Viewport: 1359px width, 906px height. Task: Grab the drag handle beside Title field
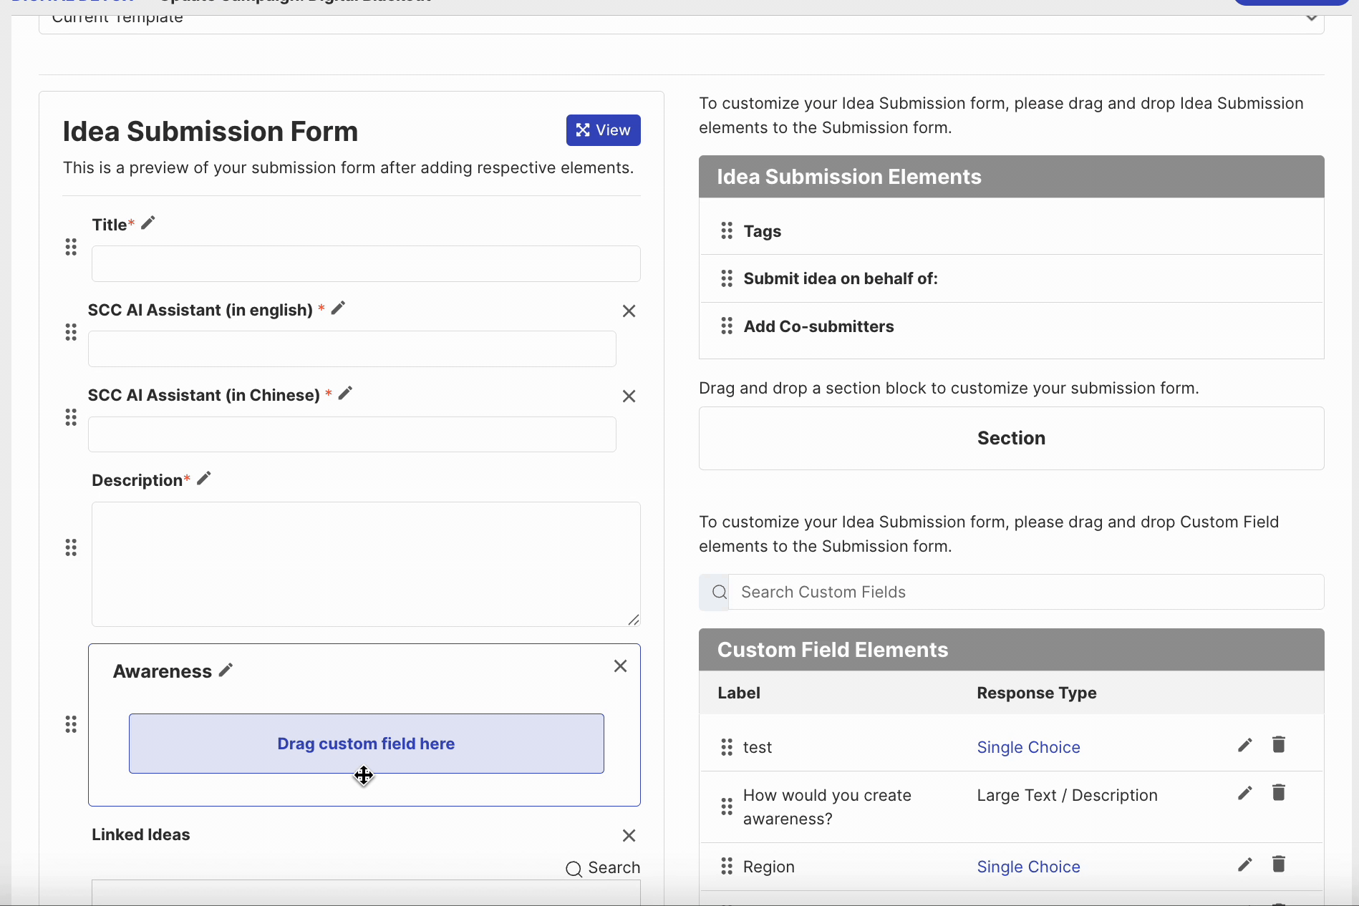[x=71, y=248]
